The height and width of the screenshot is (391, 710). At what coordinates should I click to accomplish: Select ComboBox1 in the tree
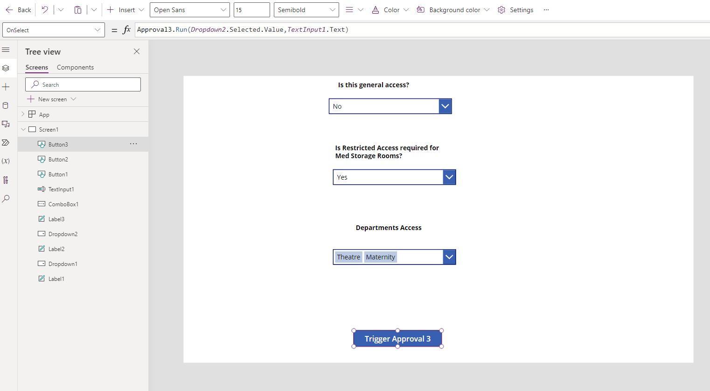pos(63,204)
